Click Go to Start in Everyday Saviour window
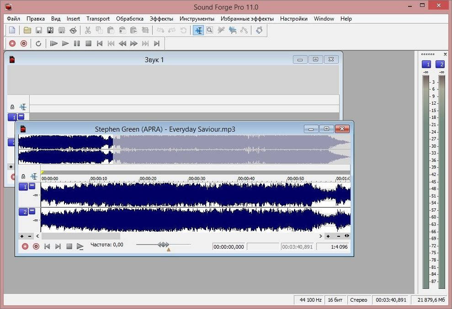The width and height of the screenshot is (452, 309). 47,246
